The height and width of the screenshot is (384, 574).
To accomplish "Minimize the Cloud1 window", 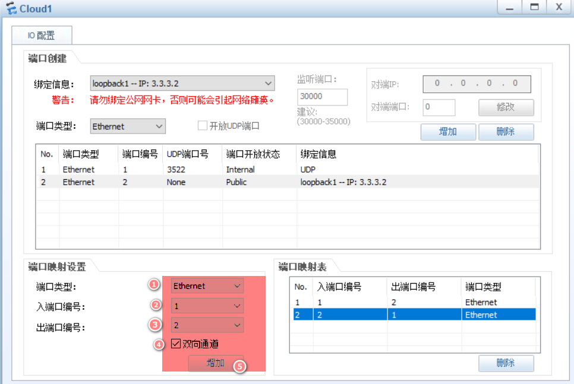I will point(510,7).
